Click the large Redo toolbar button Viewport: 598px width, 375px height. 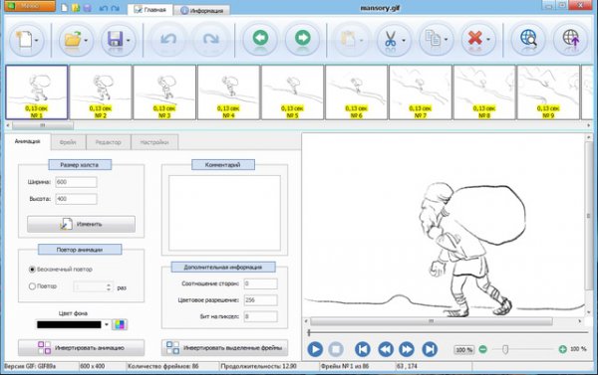coord(211,39)
